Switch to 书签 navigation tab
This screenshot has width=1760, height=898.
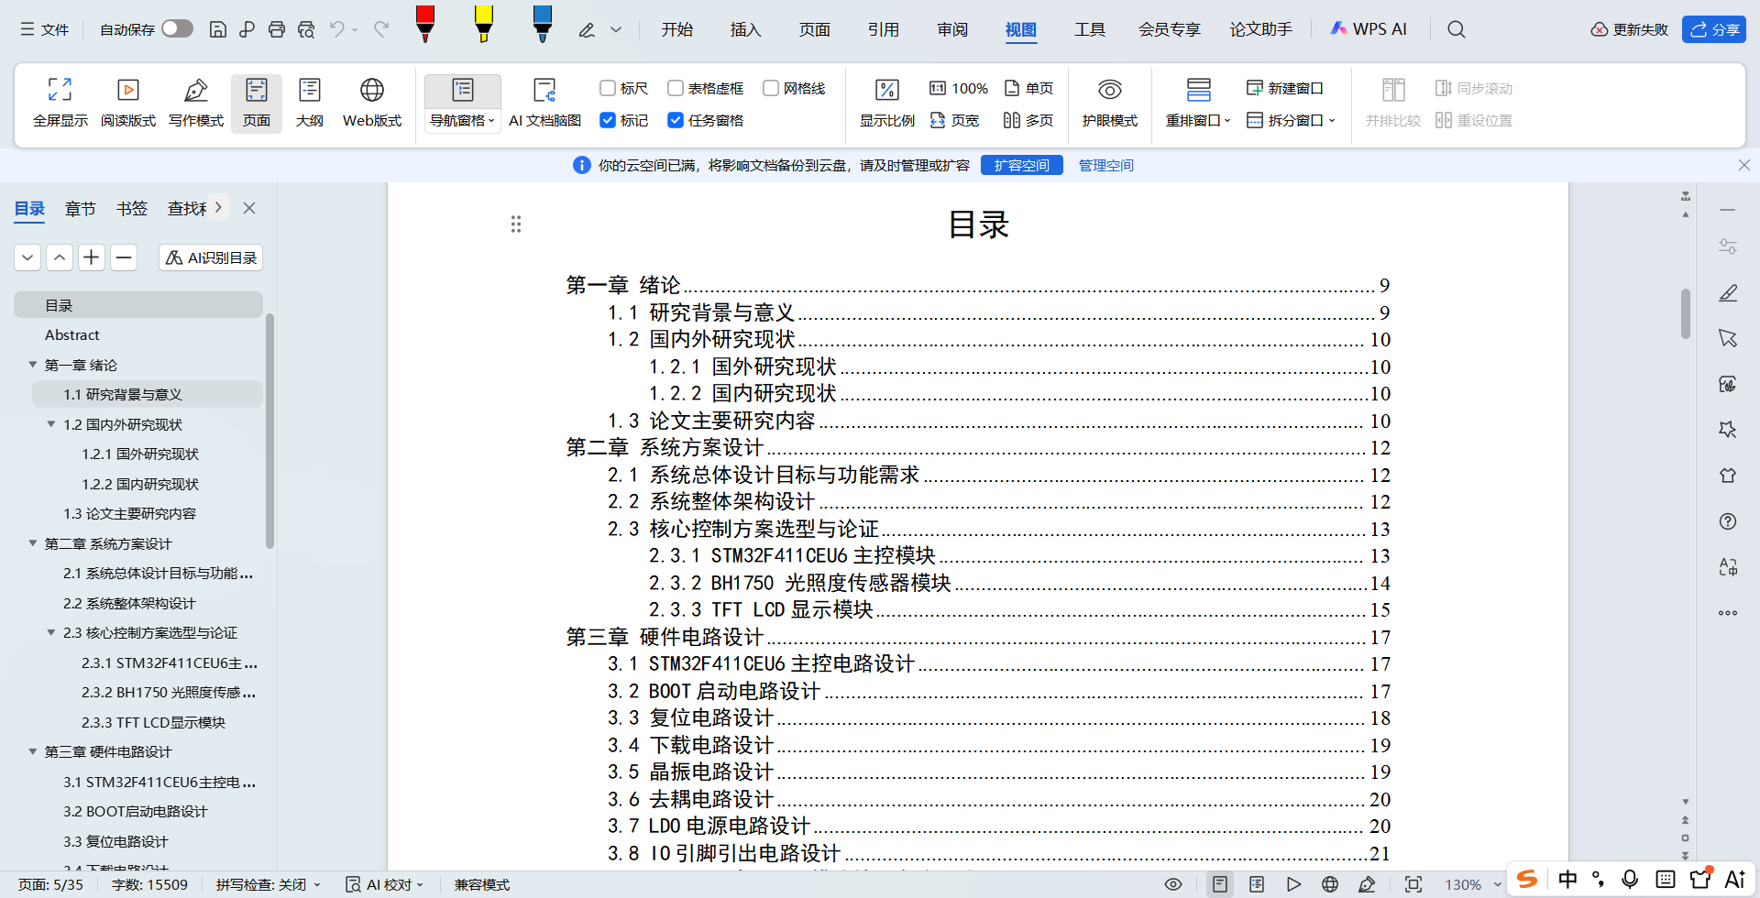132,209
